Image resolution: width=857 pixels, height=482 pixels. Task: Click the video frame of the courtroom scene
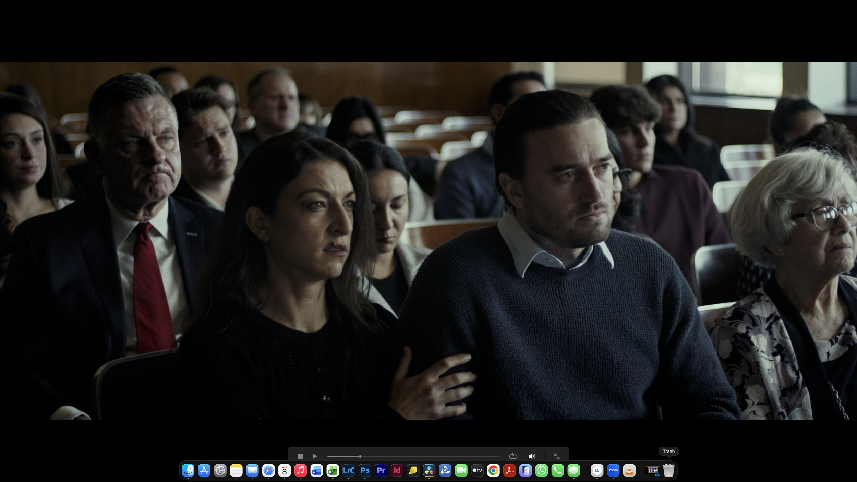[x=428, y=241]
